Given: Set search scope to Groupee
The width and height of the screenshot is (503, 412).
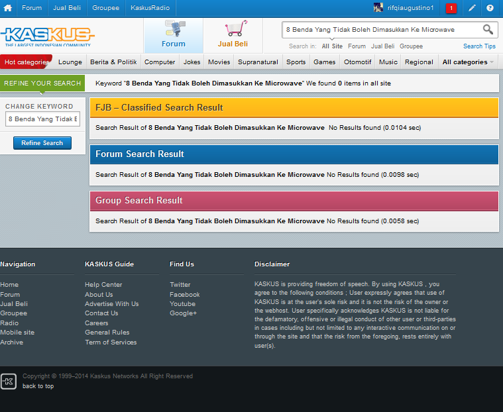Looking at the screenshot, I should tap(411, 46).
